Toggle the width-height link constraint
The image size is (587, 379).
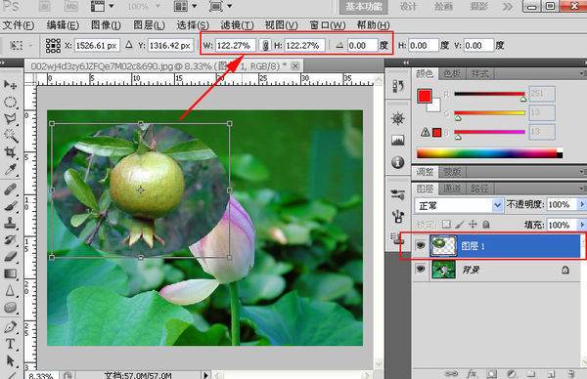click(265, 46)
